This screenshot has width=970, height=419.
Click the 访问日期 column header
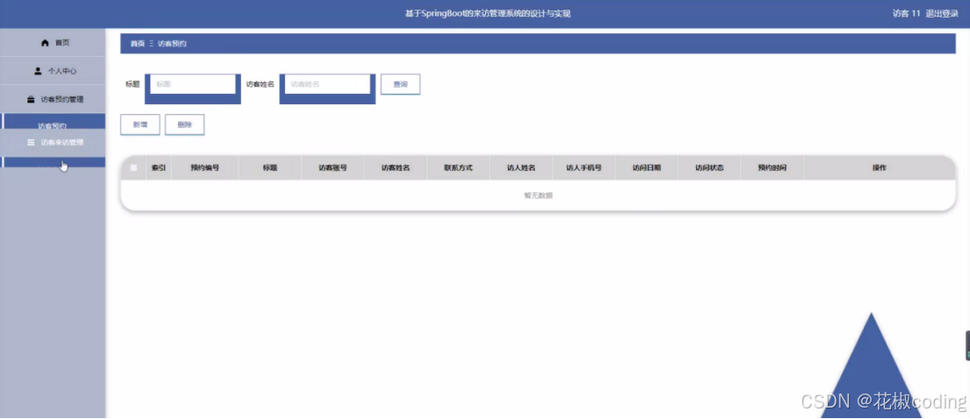[x=647, y=167]
